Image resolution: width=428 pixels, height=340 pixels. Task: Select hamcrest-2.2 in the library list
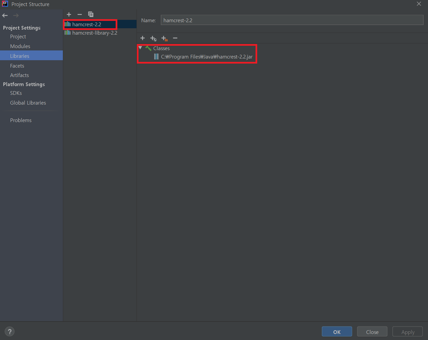[100, 24]
